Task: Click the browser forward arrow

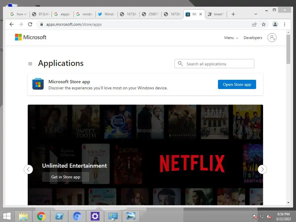Action: pos(21,24)
